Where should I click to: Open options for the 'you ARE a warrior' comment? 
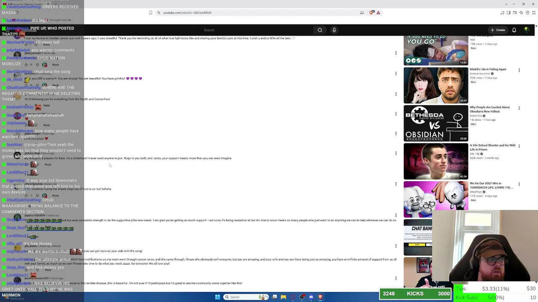[x=396, y=73]
